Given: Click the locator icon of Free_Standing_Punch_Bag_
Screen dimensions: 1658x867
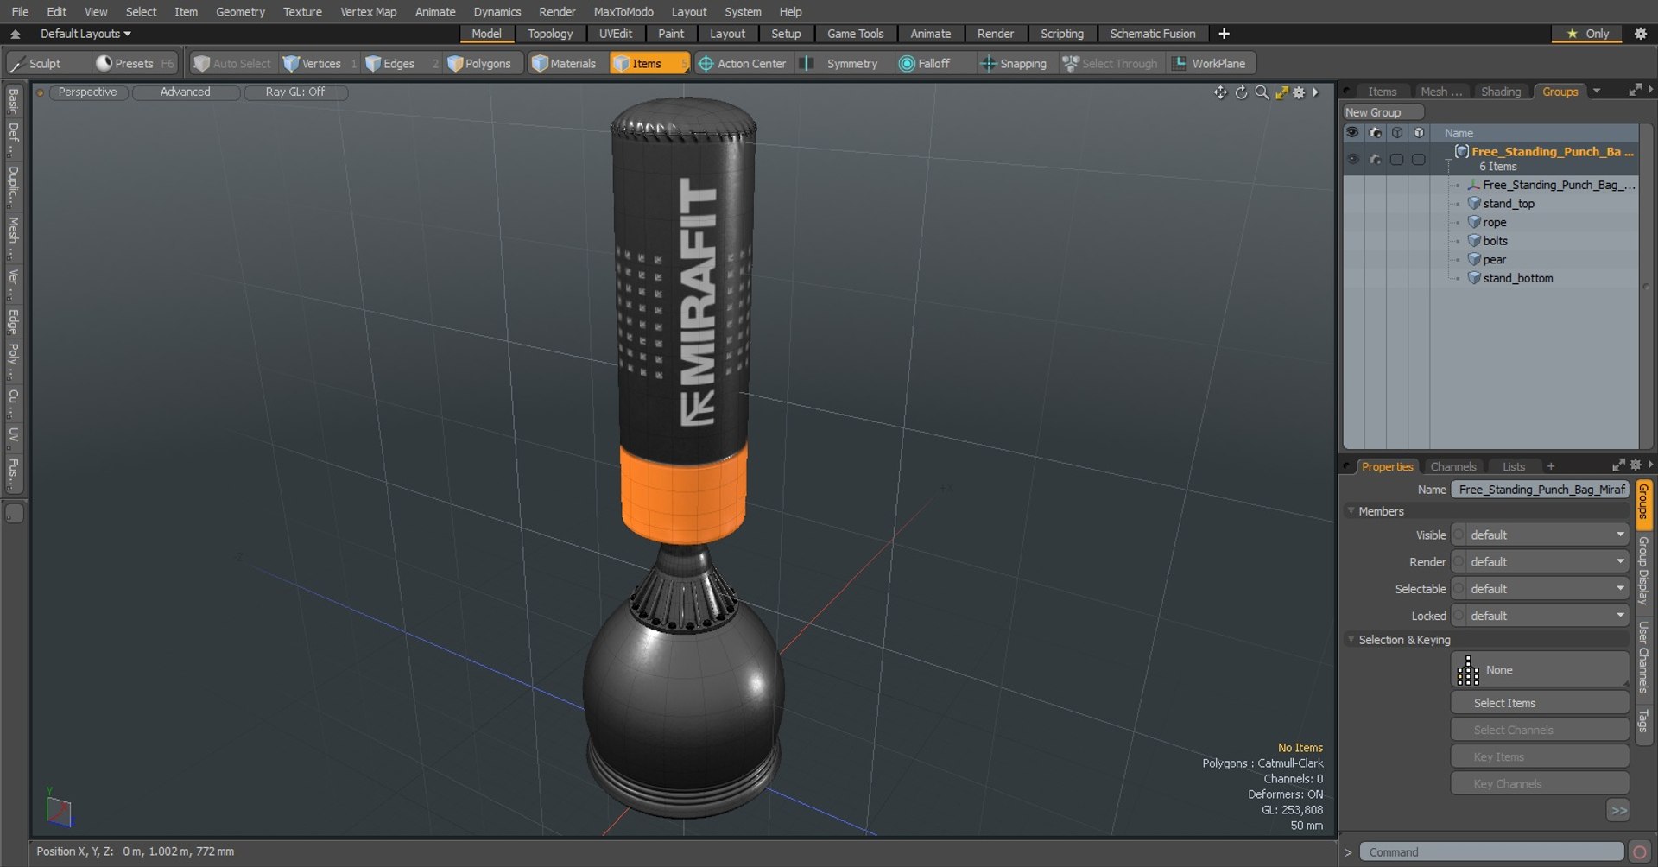Looking at the screenshot, I should click(1474, 185).
